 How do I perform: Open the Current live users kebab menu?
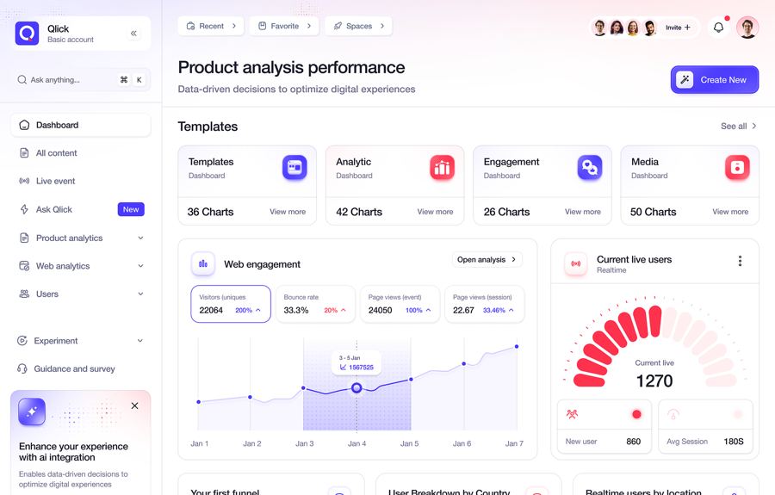tap(740, 261)
